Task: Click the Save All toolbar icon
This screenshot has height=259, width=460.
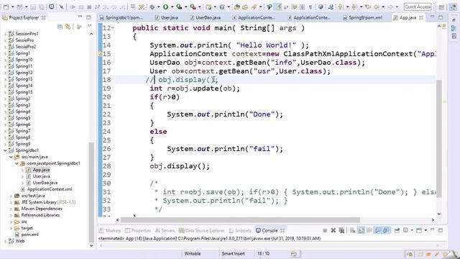Action: pos(41,6)
